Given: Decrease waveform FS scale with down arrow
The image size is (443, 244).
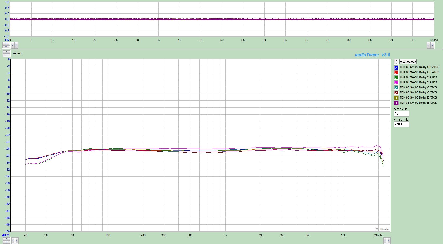Looking at the screenshot, I should point(6,47).
